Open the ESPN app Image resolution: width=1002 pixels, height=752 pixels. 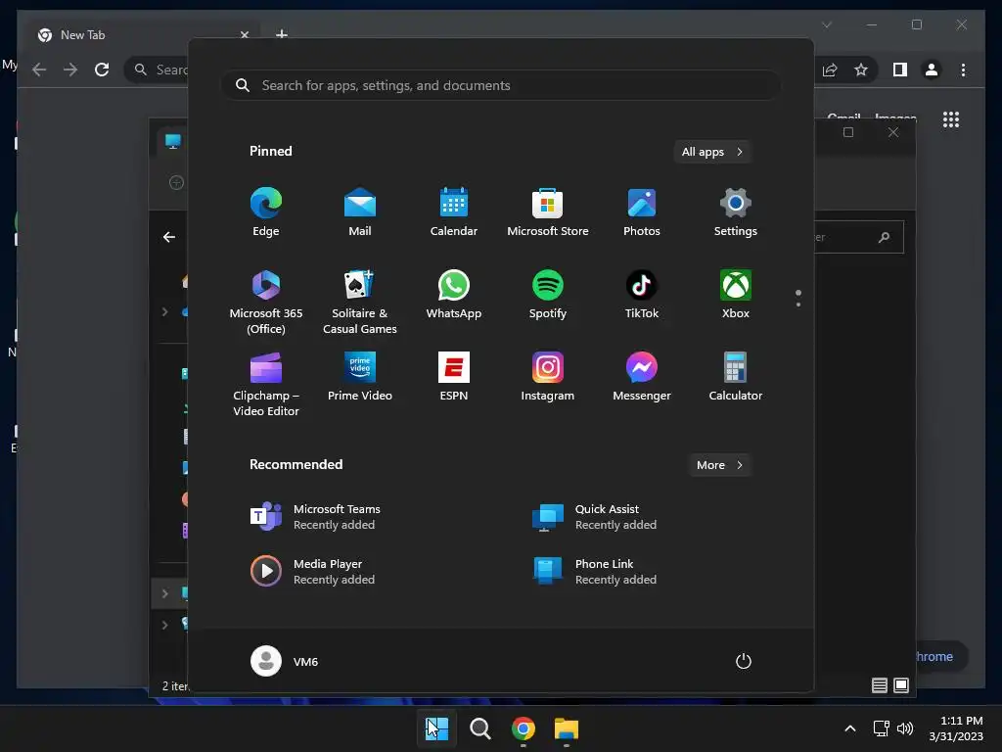tap(454, 377)
